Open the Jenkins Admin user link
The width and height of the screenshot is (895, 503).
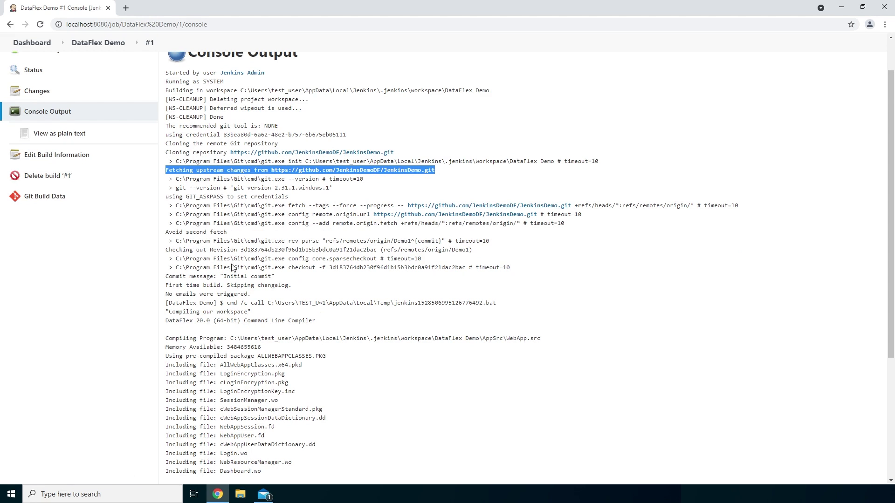click(242, 73)
